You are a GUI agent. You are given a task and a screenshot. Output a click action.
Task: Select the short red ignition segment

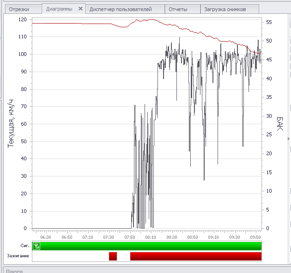(113, 256)
